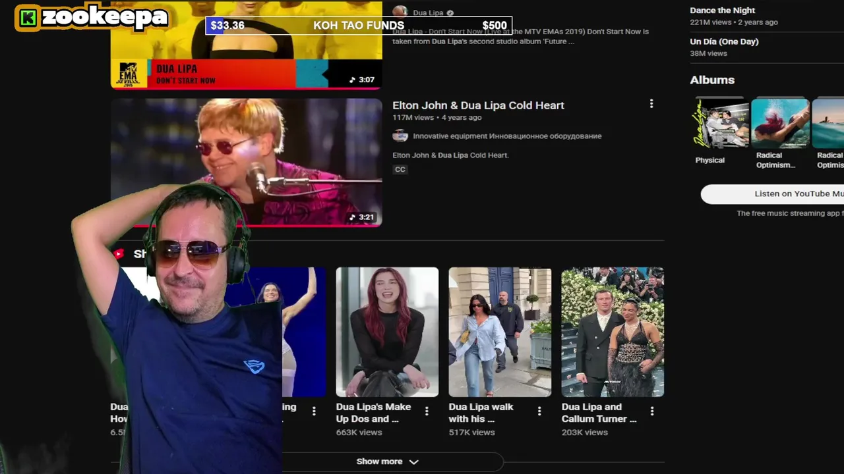
Task: Click the $33.36 funds amount
Action: tap(227, 26)
